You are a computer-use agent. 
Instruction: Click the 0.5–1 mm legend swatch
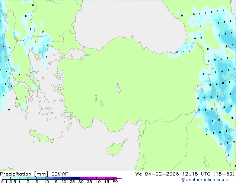pyautogui.click(x=15, y=178)
